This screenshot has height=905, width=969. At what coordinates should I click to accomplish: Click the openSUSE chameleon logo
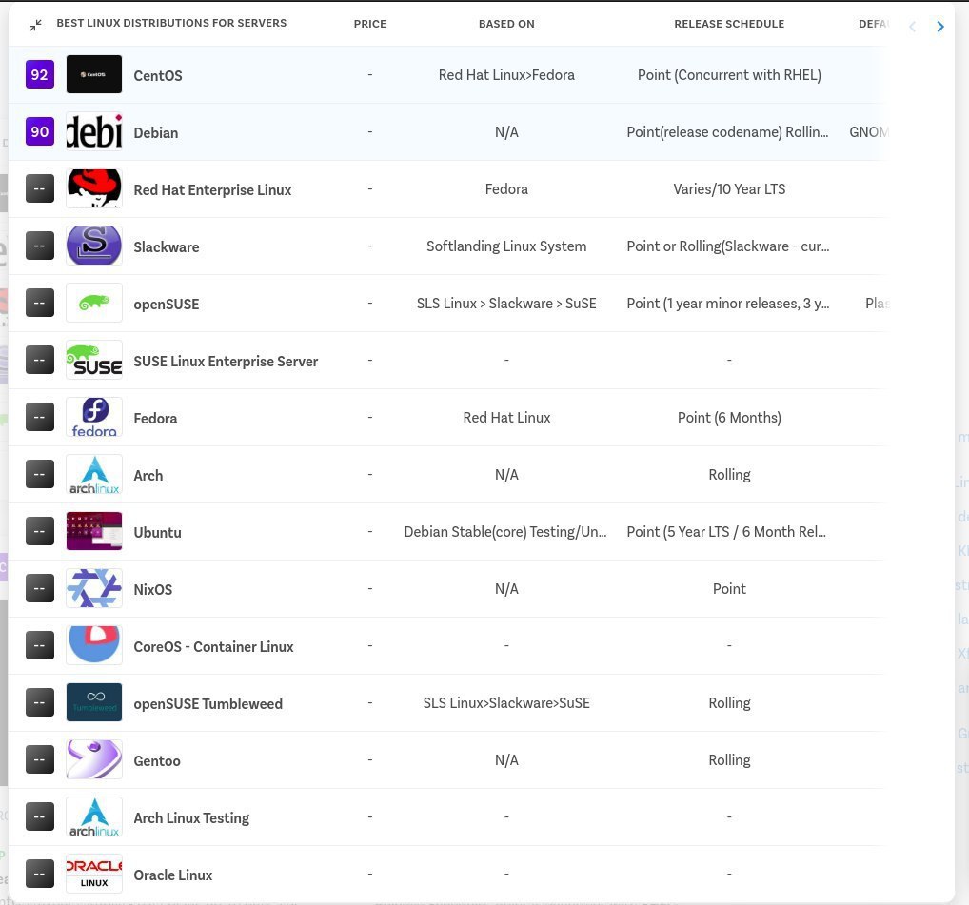[94, 303]
